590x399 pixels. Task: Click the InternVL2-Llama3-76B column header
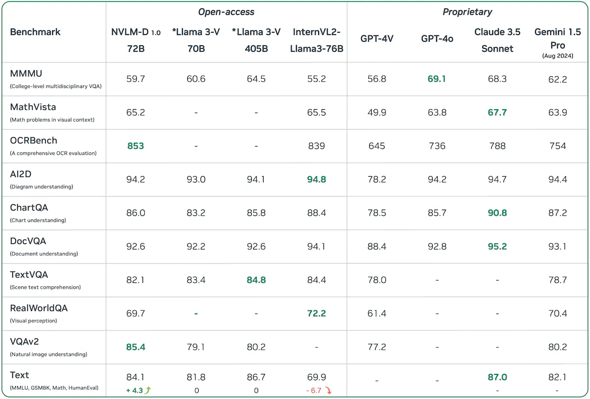317,40
